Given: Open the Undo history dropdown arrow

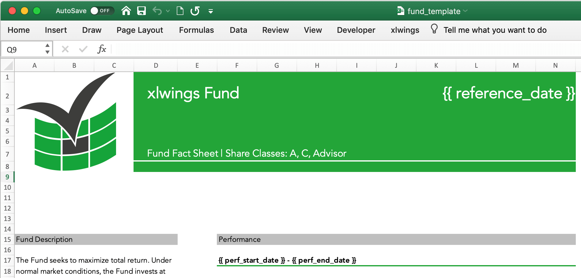Looking at the screenshot, I should click(168, 11).
